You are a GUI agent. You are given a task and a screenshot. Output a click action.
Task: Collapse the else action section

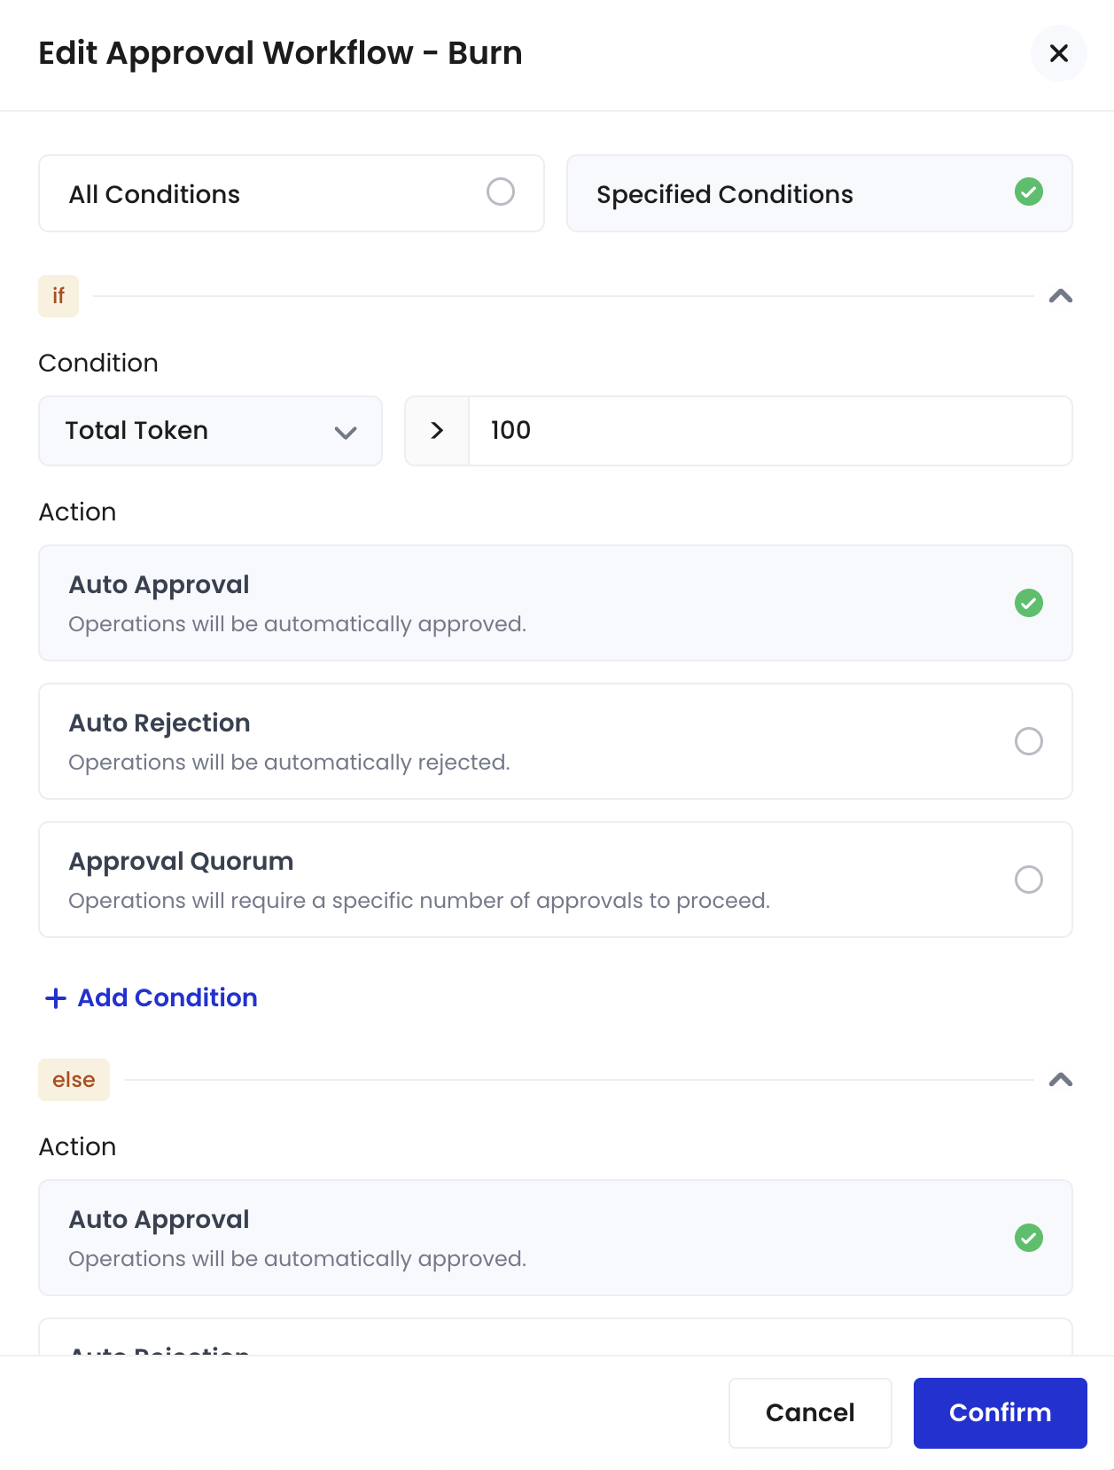pyautogui.click(x=1060, y=1080)
